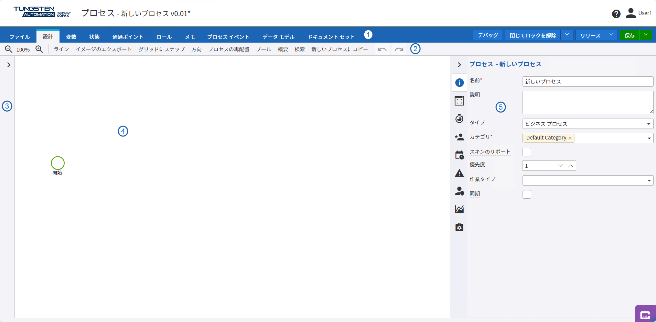Toggle グリッドにスナップ in the toolbar
This screenshot has width=656, height=322.
coord(161,49)
